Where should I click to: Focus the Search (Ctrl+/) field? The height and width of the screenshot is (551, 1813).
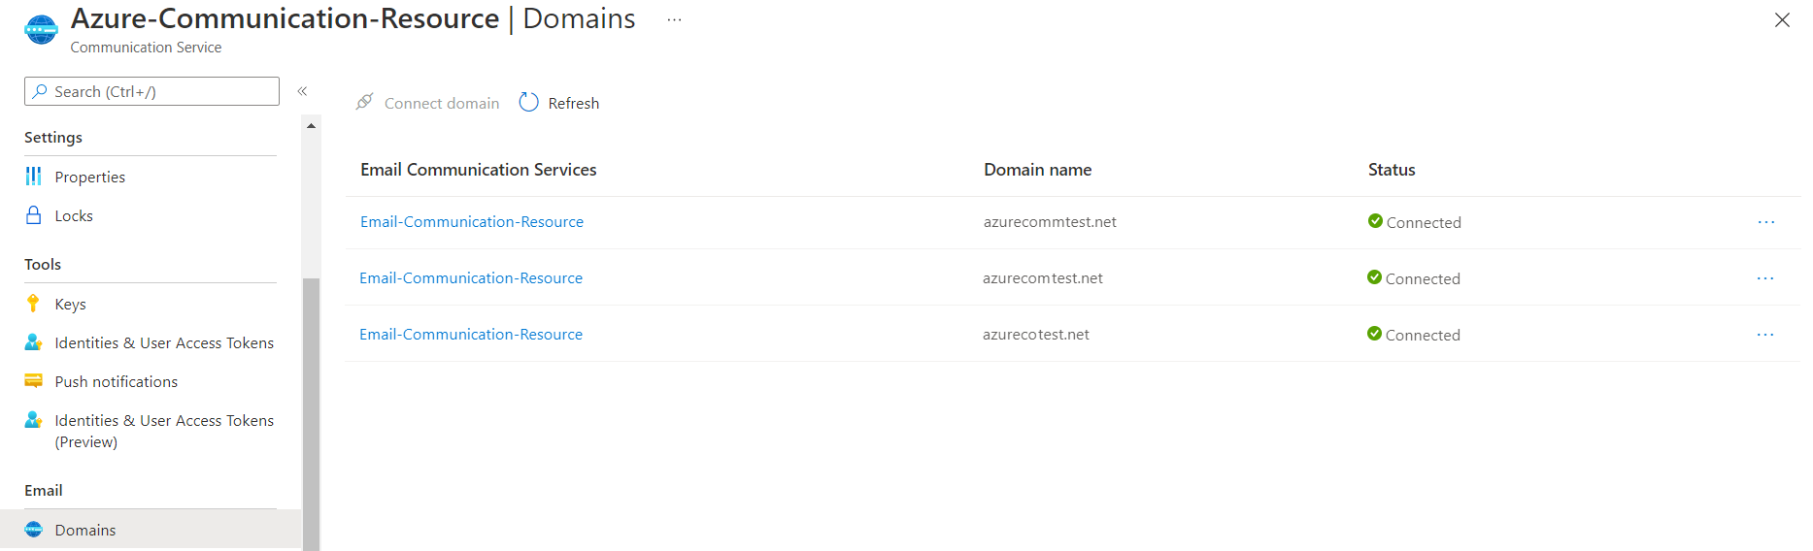point(151,91)
